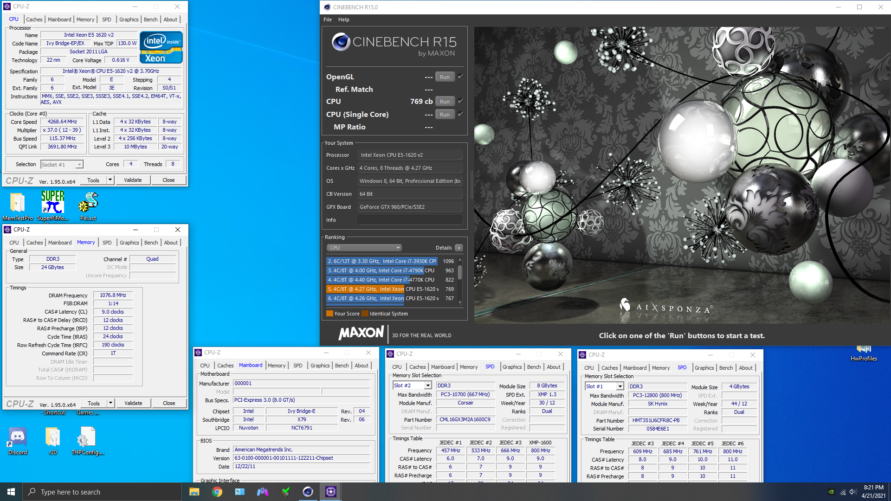This screenshot has width=891, height=501.
Task: Switch to Bench tab in top CPU-Z
Action: click(x=151, y=19)
